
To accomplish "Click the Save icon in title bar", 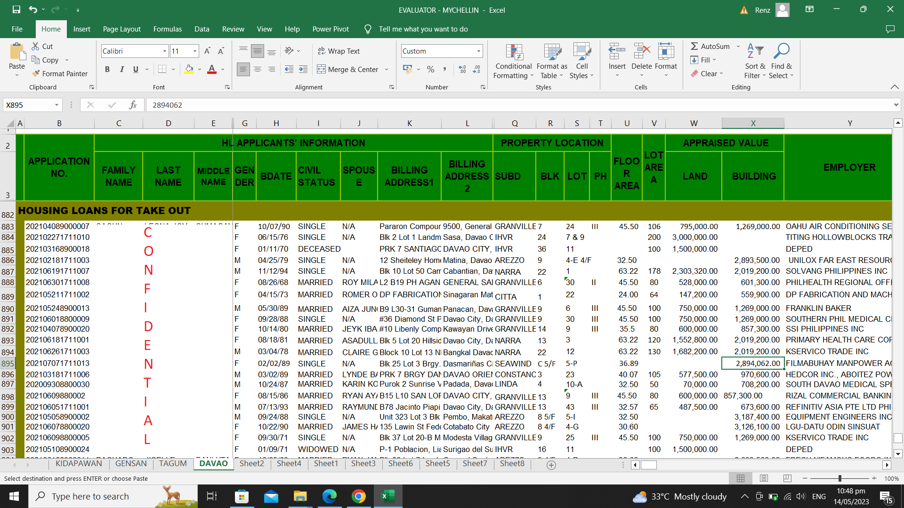I will (x=16, y=9).
